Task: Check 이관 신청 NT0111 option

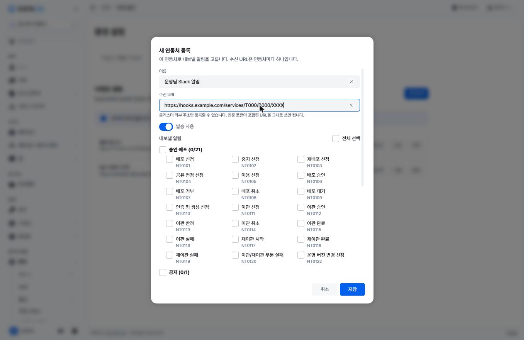Action: pyautogui.click(x=235, y=207)
